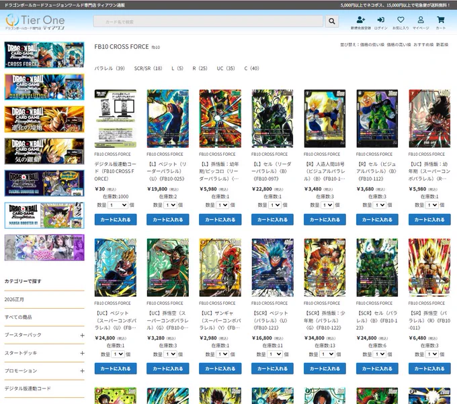Open【R】人造人間18号 product title
Screen dimensions: 457x404
[x=324, y=171]
